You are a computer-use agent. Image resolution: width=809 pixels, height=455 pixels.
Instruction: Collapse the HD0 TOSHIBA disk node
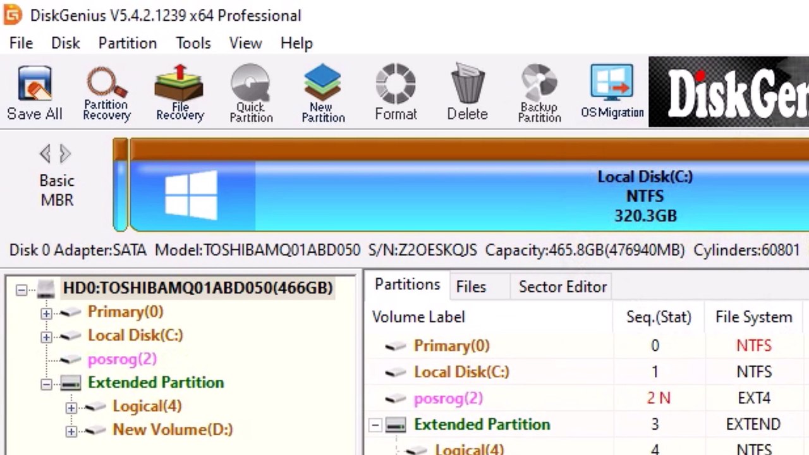(x=21, y=289)
